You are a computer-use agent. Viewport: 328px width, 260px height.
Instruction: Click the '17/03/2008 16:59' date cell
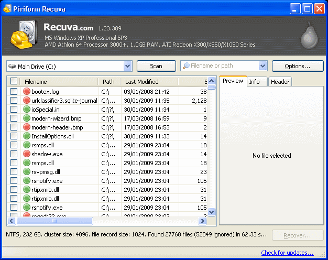click(147, 118)
